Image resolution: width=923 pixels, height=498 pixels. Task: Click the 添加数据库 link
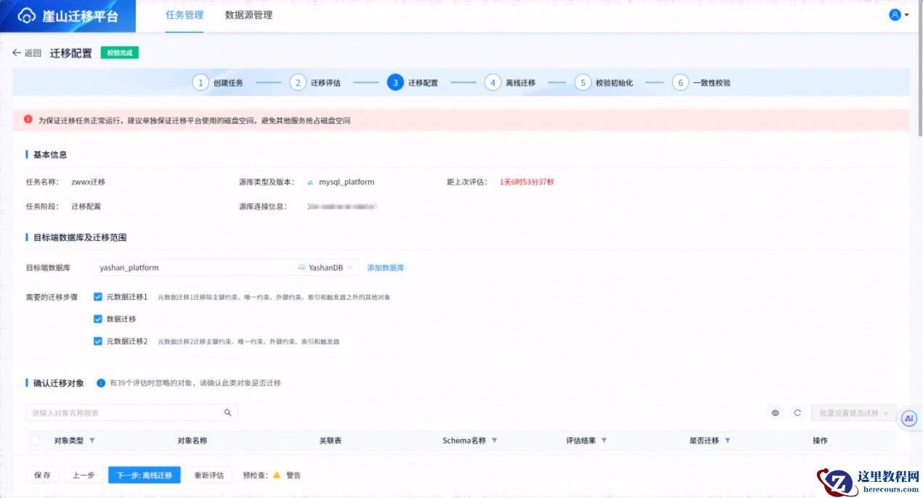pos(386,268)
